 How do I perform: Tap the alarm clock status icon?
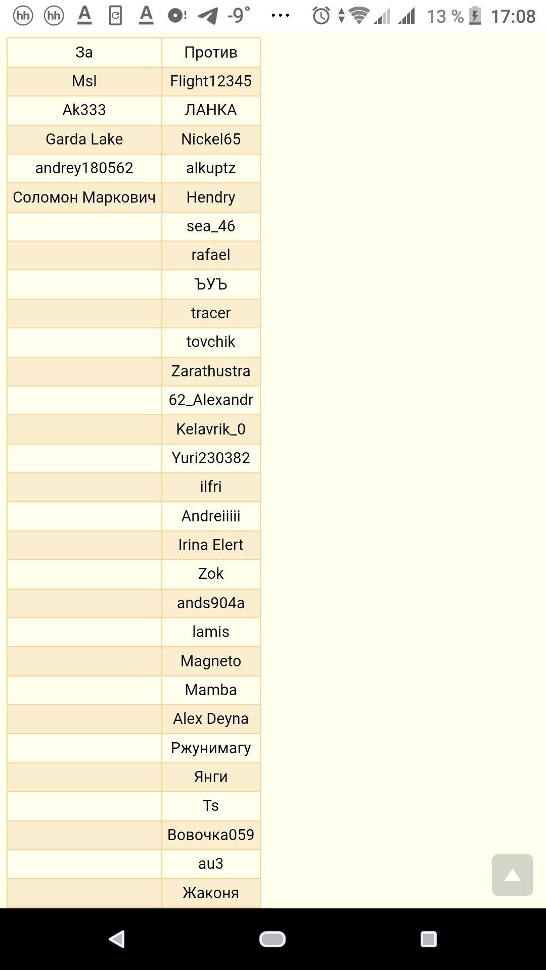[x=321, y=16]
